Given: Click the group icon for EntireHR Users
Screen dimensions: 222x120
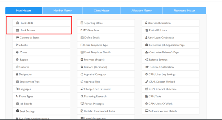Looking at the screenshot, I should 147,30.
